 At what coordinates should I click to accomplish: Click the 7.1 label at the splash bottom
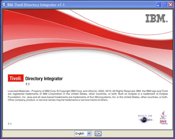pyautogui.click(x=10, y=124)
